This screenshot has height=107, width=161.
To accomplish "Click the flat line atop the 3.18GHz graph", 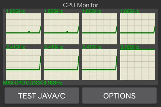I will [x=138, y=49].
